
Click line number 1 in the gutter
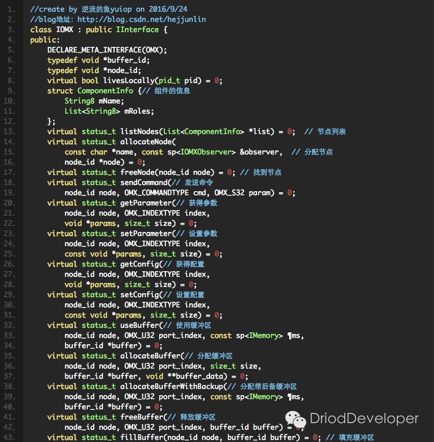pyautogui.click(x=11, y=9)
